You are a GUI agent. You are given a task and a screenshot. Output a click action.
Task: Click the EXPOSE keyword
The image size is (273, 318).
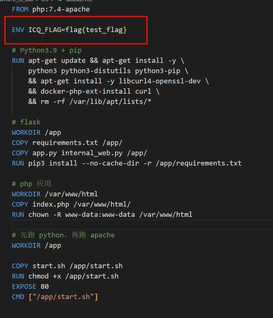(24, 287)
